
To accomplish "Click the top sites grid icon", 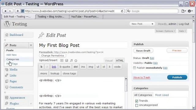I will tap(22, 11).
